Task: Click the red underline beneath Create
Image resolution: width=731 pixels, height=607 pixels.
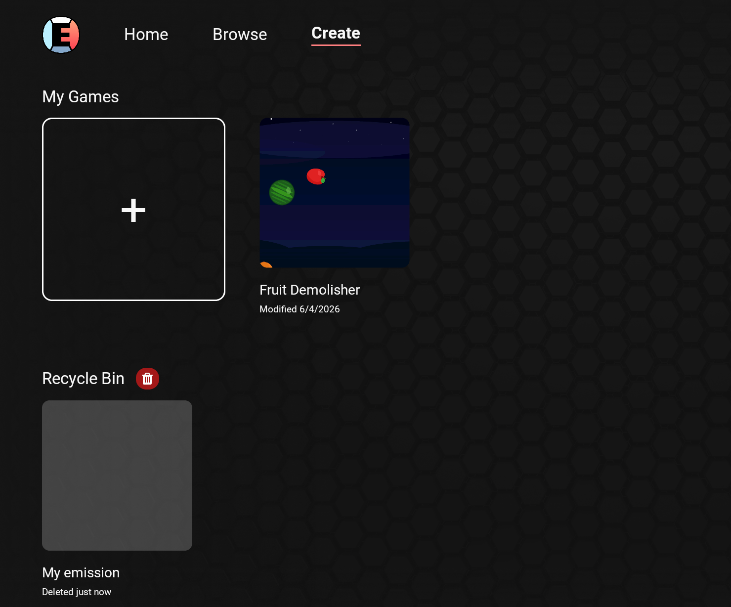Action: click(x=336, y=45)
